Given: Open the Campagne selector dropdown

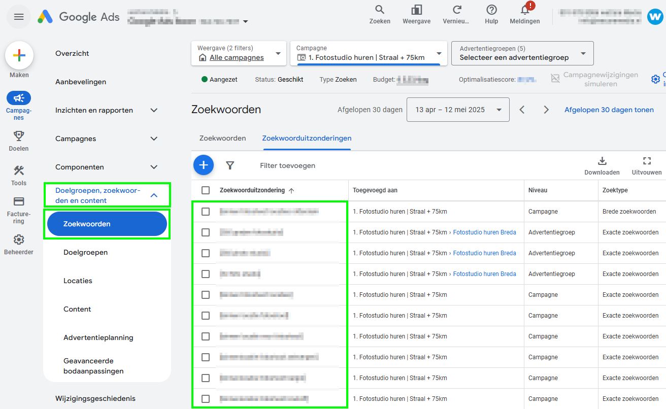Looking at the screenshot, I should [369, 53].
